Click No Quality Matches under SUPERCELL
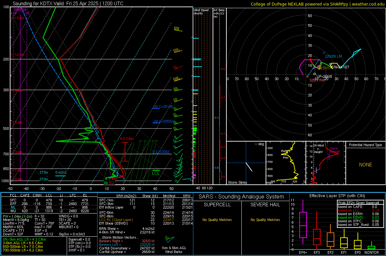Viewport: 386px width, 256px height. (217, 220)
